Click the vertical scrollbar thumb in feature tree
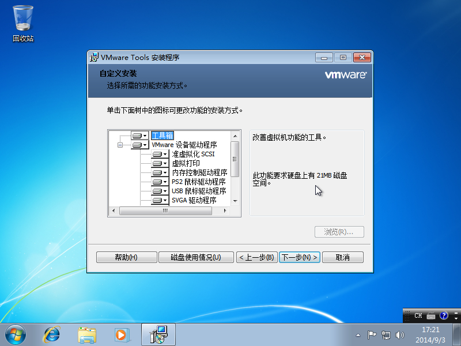The image size is (461, 346). pyautogui.click(x=235, y=159)
